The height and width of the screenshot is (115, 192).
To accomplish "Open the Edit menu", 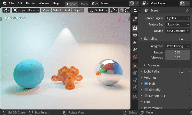I will click(x=20, y=3).
